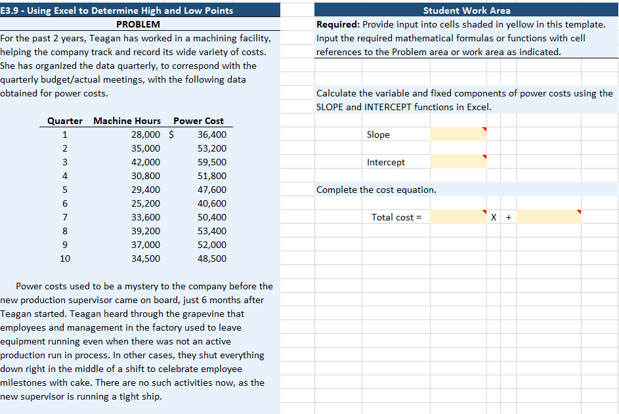Click the red comment triangle on variable cost cell
Viewport: 619px width, 414px height.
484,211
